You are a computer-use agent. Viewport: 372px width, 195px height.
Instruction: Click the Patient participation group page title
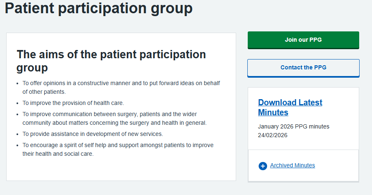point(99,8)
